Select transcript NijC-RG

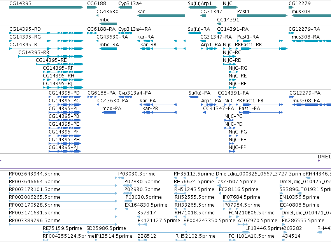tap(238, 68)
